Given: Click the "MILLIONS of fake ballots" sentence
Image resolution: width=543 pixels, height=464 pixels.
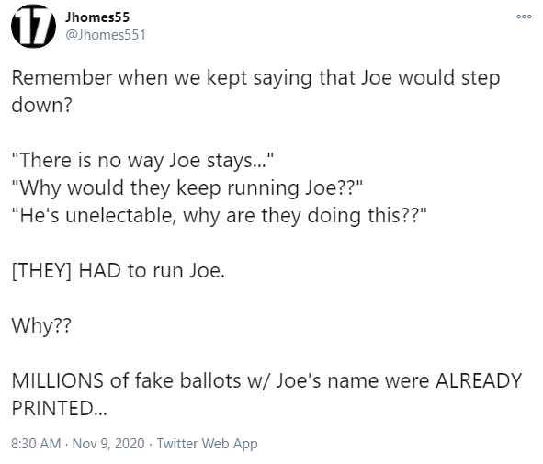Looking at the screenshot, I should 266,394.
